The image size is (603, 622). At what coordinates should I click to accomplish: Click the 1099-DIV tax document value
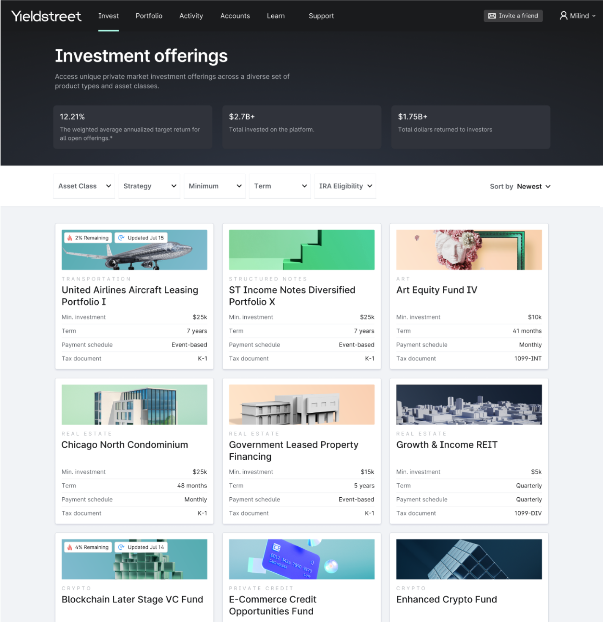click(x=528, y=513)
